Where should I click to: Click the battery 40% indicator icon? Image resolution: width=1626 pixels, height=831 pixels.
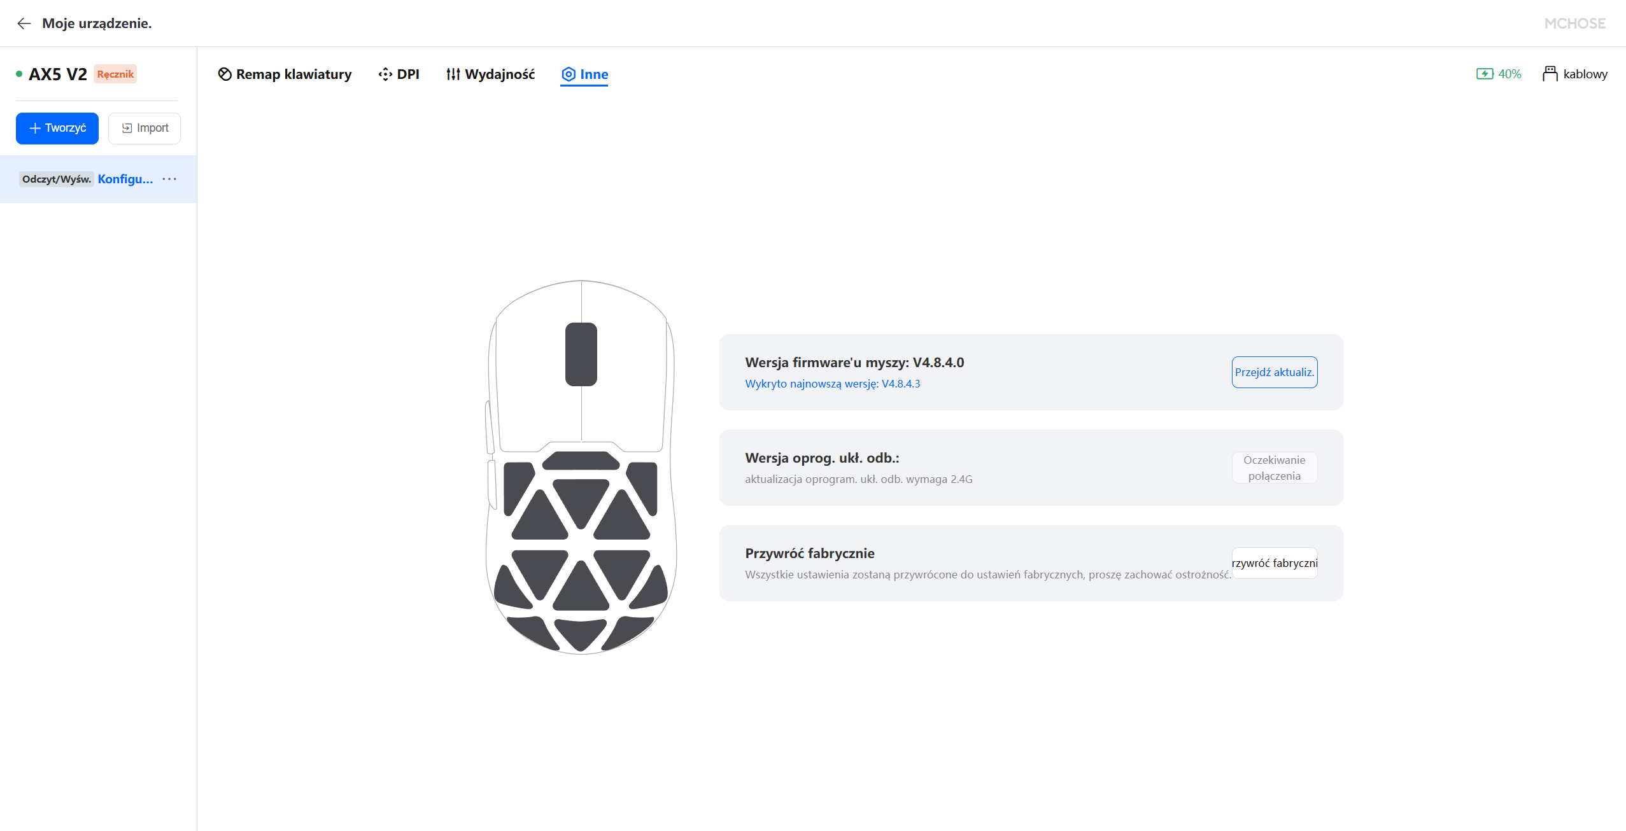(x=1485, y=74)
